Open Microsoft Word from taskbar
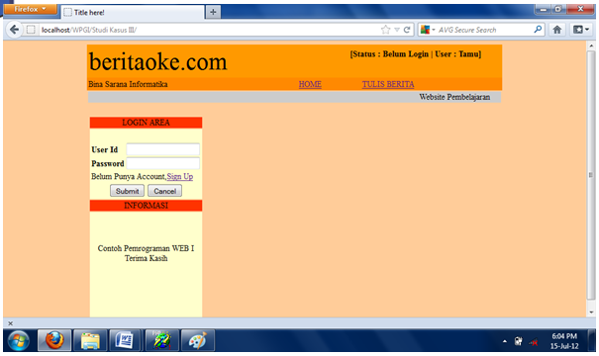599x356 pixels. pyautogui.click(x=126, y=340)
